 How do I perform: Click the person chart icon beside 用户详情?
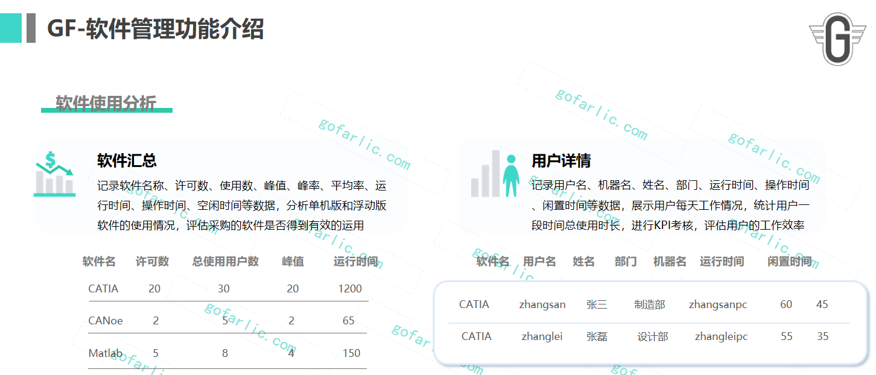click(495, 174)
